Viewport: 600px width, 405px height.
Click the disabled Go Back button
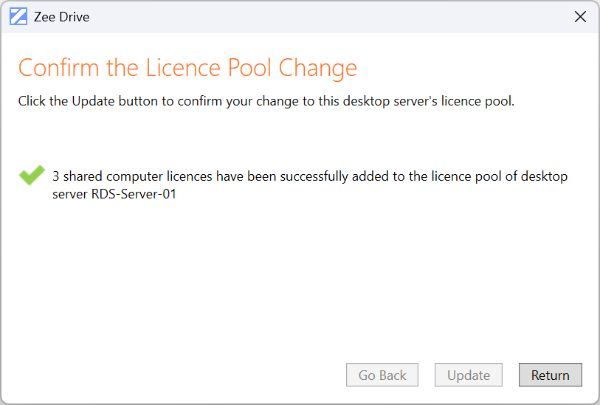coord(382,375)
